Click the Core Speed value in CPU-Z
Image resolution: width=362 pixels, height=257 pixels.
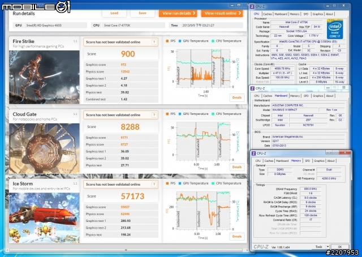pyautogui.click(x=282, y=68)
